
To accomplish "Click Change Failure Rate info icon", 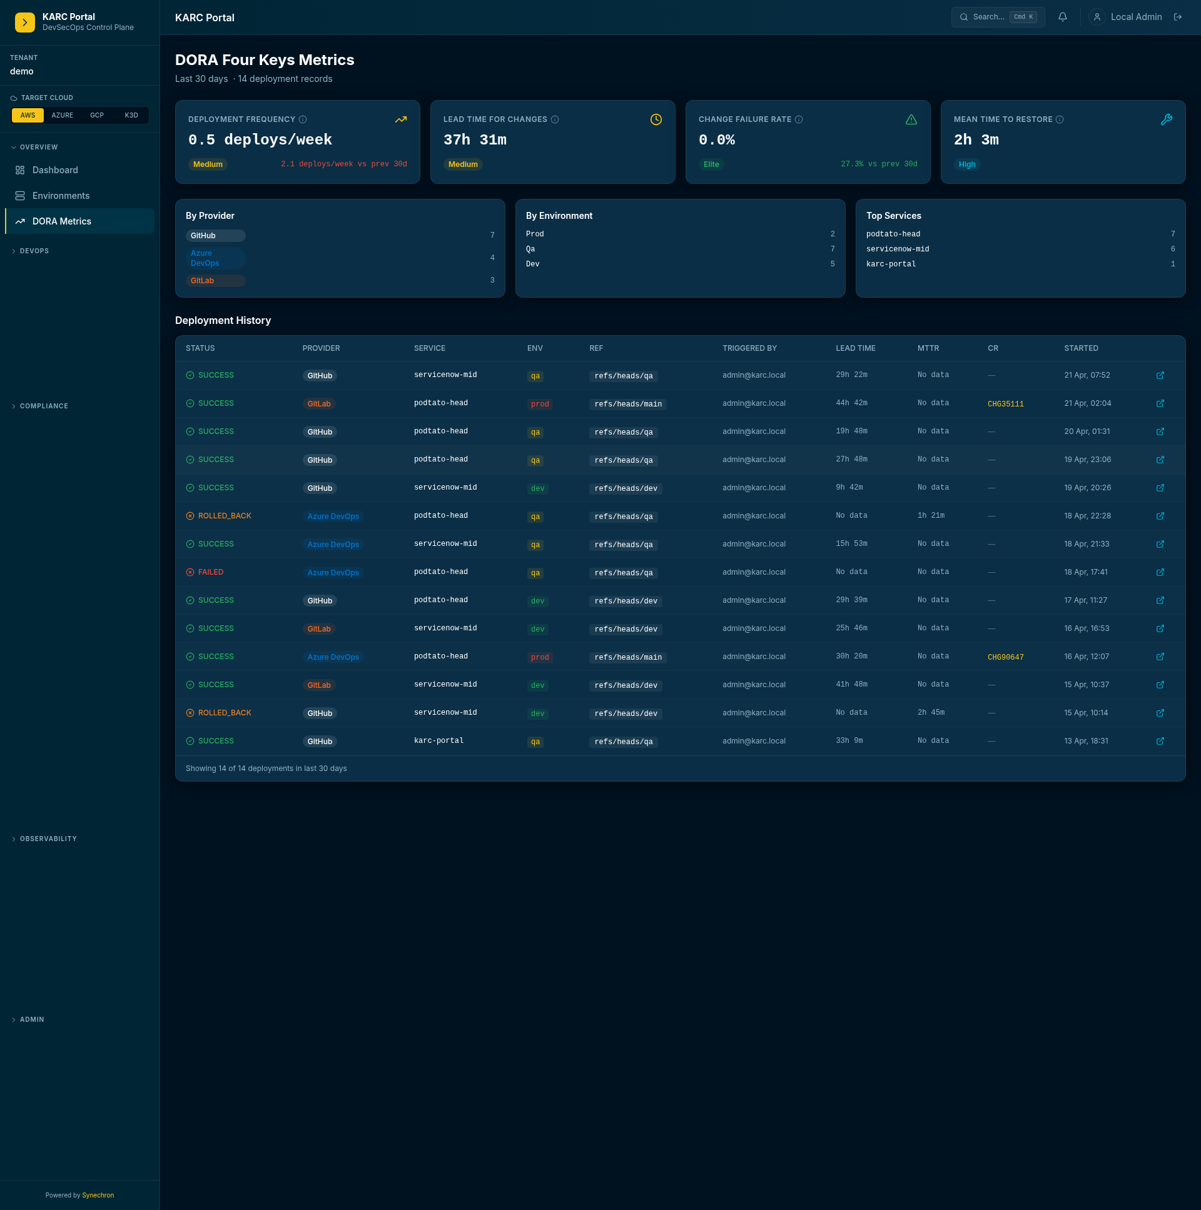I will pyautogui.click(x=799, y=119).
